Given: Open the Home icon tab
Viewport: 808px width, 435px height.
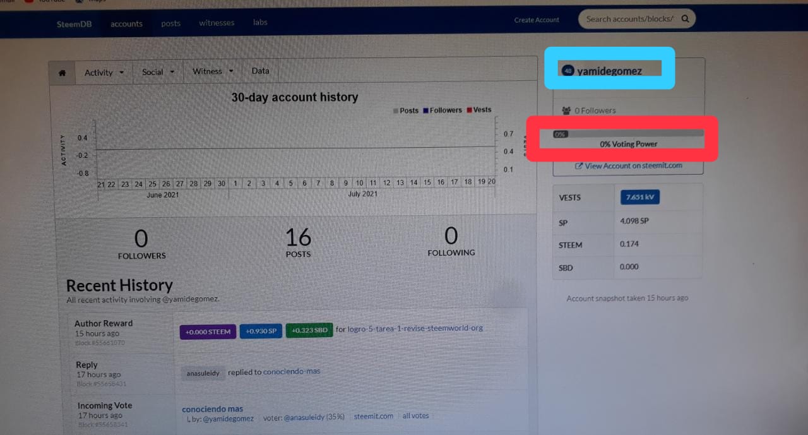Looking at the screenshot, I should (x=62, y=73).
